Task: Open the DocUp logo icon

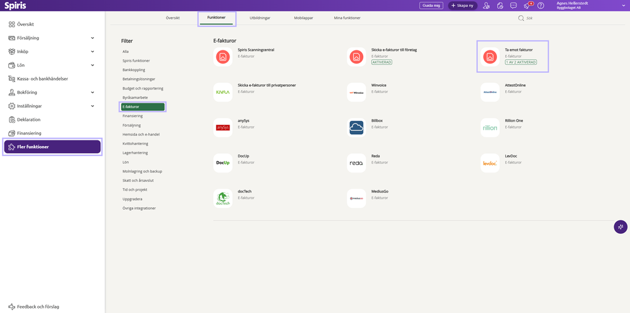Action: coord(223,163)
